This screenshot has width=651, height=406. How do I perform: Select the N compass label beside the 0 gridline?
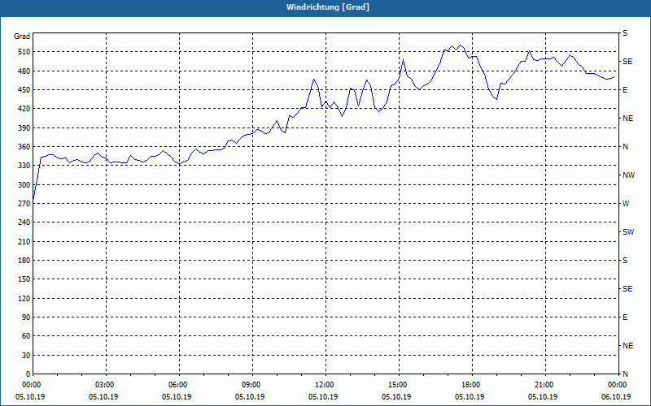point(625,374)
